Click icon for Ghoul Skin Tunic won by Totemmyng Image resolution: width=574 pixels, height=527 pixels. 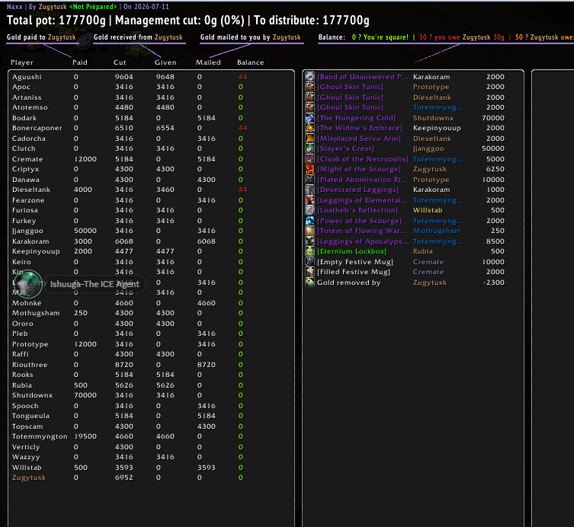click(310, 107)
